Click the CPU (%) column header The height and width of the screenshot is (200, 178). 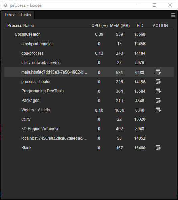coord(99,26)
